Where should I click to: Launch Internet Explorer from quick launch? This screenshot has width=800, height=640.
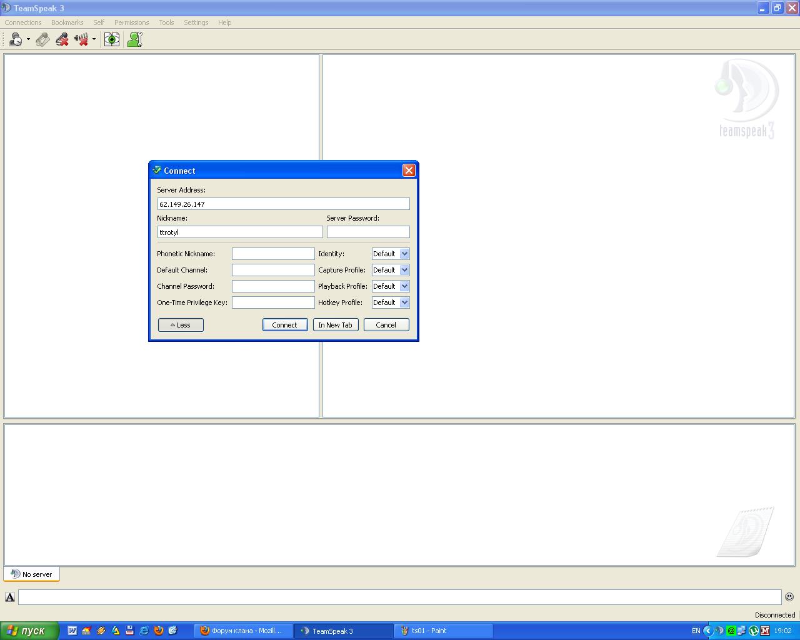pos(144,631)
